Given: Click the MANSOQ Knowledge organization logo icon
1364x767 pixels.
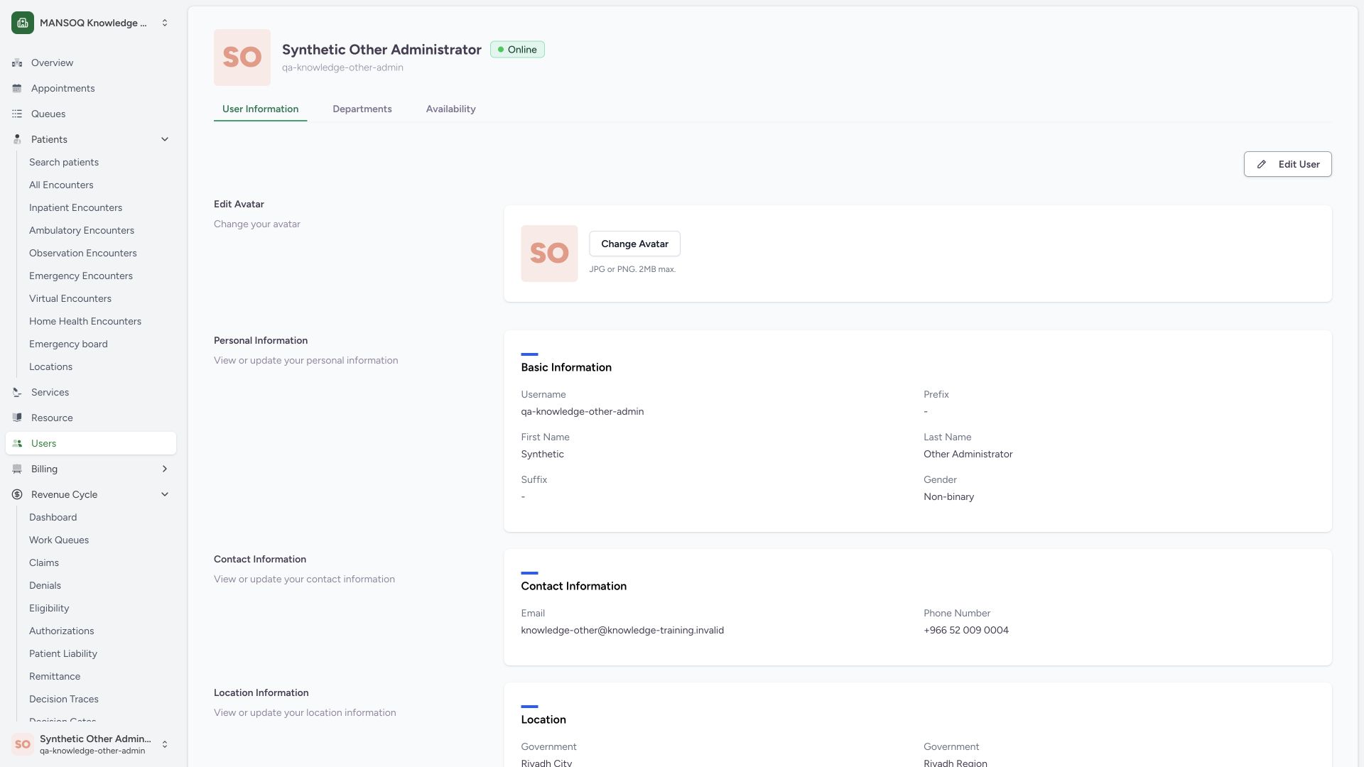Looking at the screenshot, I should 23,23.
